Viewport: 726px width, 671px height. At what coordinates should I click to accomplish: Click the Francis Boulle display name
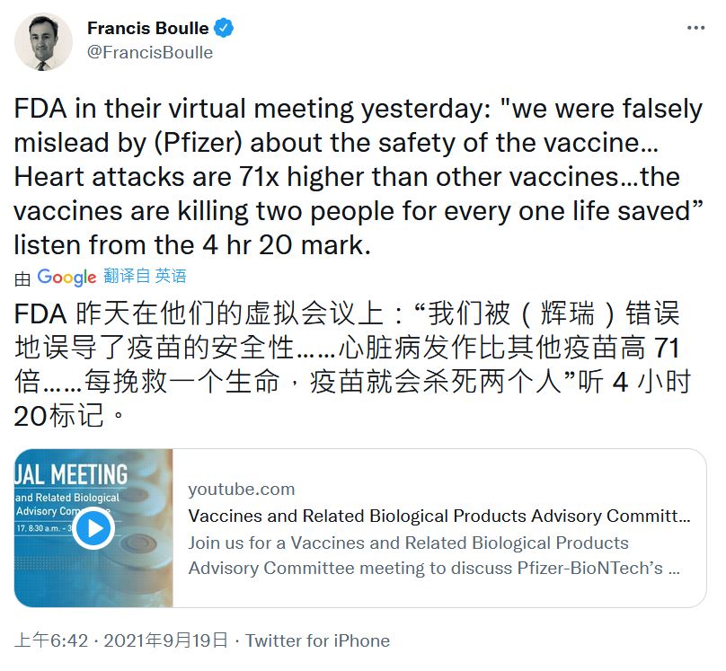pos(147,28)
